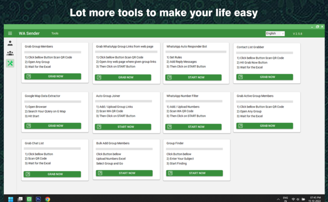Start the WhatsApp Number Filter tool
This screenshot has width=328, height=202.
click(x=194, y=127)
